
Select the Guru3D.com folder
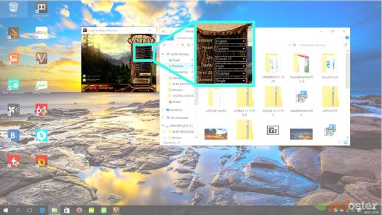coord(330,66)
